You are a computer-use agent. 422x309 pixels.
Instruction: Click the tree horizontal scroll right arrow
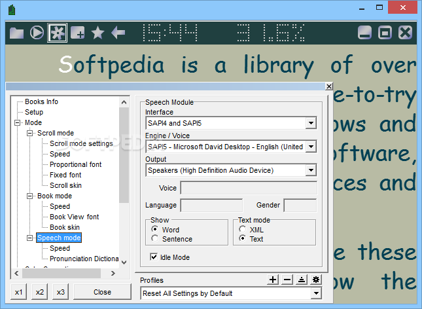click(113, 273)
